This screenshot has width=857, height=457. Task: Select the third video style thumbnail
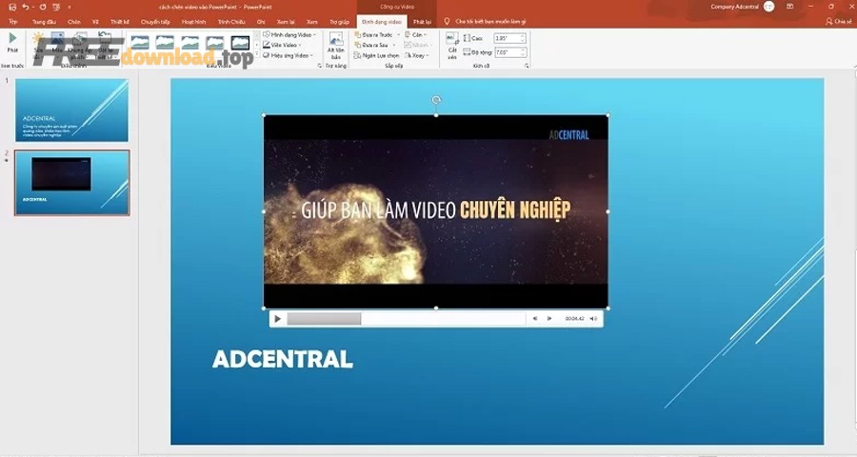(189, 43)
